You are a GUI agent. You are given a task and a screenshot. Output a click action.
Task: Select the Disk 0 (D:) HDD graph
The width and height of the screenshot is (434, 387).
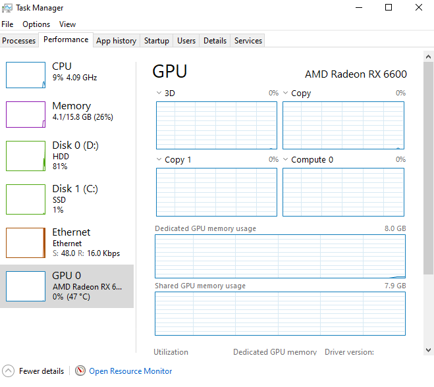point(26,156)
